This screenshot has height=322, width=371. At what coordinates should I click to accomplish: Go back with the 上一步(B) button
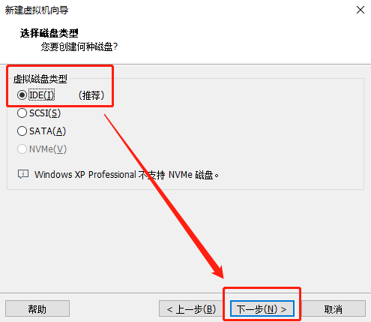tap(191, 309)
